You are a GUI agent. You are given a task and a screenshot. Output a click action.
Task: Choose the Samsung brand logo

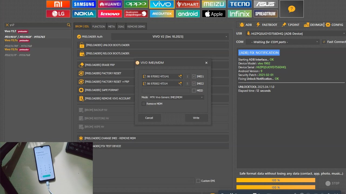pos(84,4)
